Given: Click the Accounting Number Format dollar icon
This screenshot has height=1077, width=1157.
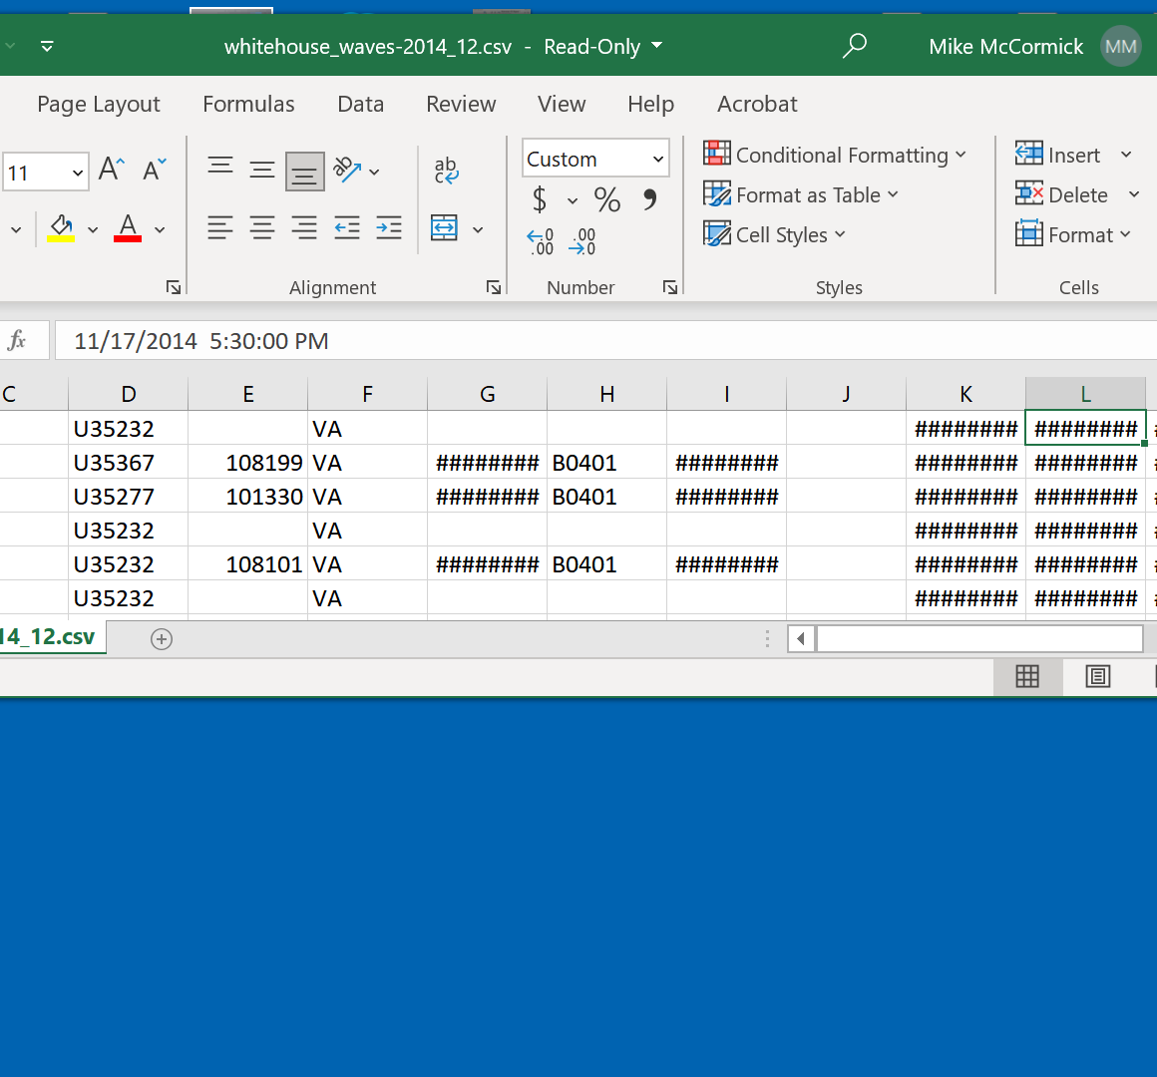Looking at the screenshot, I should 540,200.
